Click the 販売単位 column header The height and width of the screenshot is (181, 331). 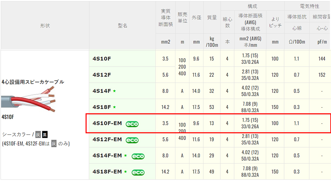click(x=182, y=18)
